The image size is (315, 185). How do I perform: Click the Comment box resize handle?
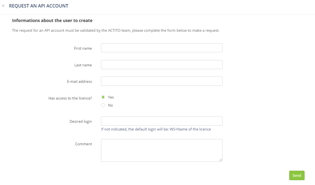(x=220, y=160)
